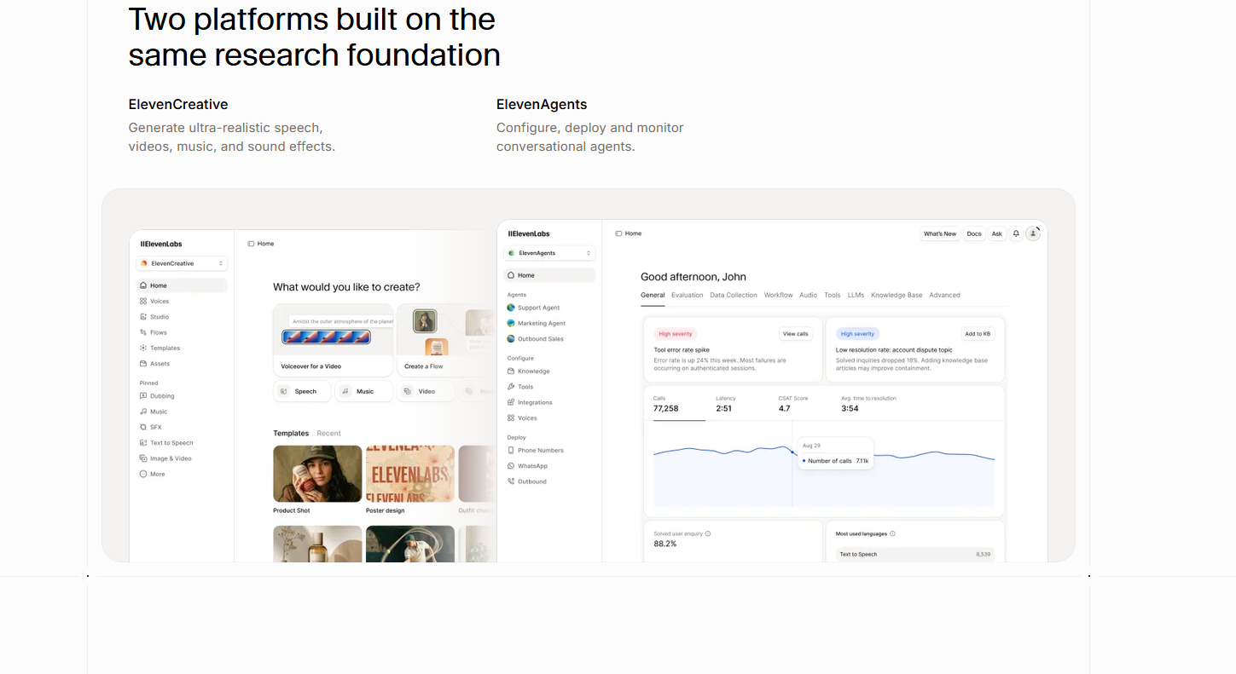1236x674 pixels.
Task: Switch to the Advanced tab
Action: pos(944,296)
